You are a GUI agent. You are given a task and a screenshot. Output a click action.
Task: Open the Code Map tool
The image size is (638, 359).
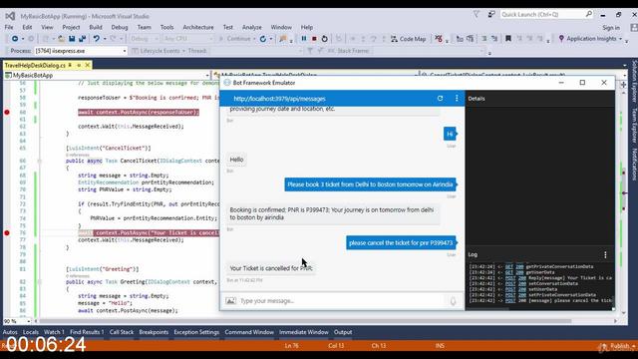pos(408,39)
